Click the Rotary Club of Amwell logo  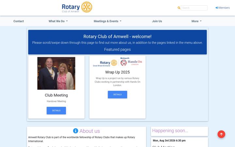tap(77, 7)
